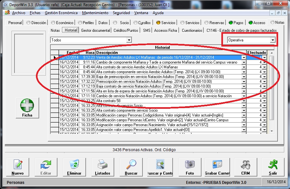Image resolution: width=290 pixels, height=189 pixels.
Task: Expand description of Venta de Aerobic row
Action: click(244, 57)
